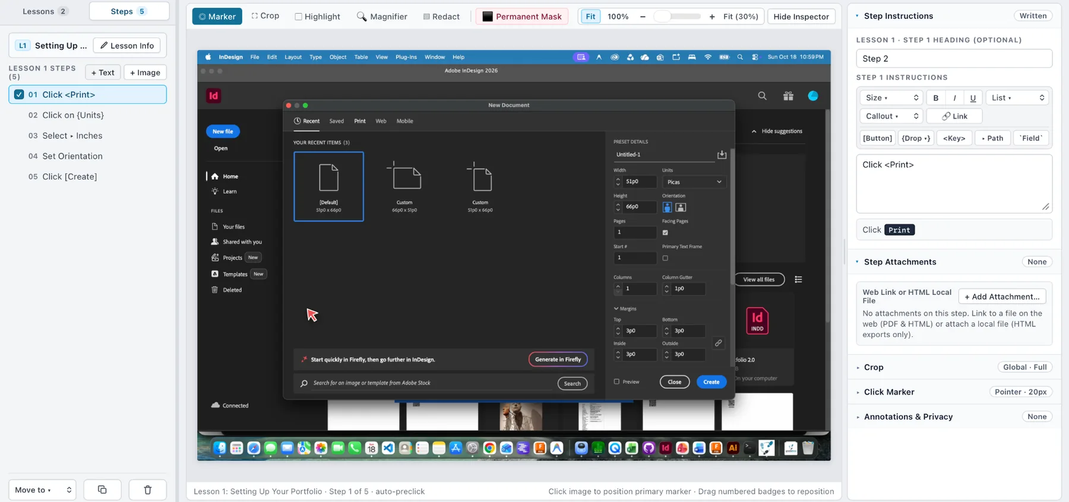Pick the Magnifier tool
The height and width of the screenshot is (502, 1069).
tap(382, 17)
